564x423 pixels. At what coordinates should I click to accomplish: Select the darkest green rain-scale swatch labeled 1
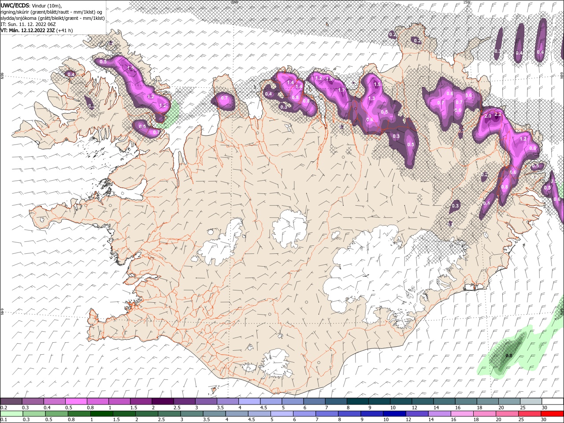click(x=101, y=413)
